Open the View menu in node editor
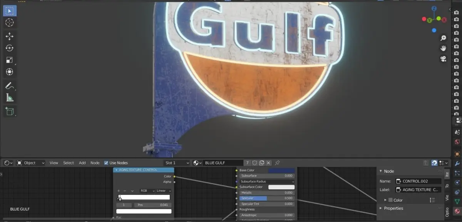This screenshot has height=222, width=462. coord(54,163)
